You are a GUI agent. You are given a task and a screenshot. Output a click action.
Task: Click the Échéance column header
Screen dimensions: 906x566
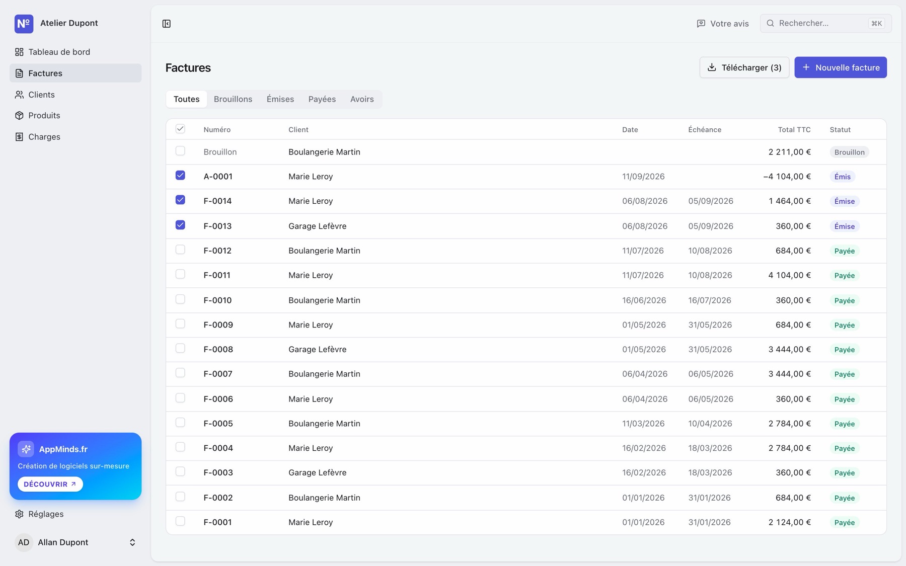click(x=705, y=130)
